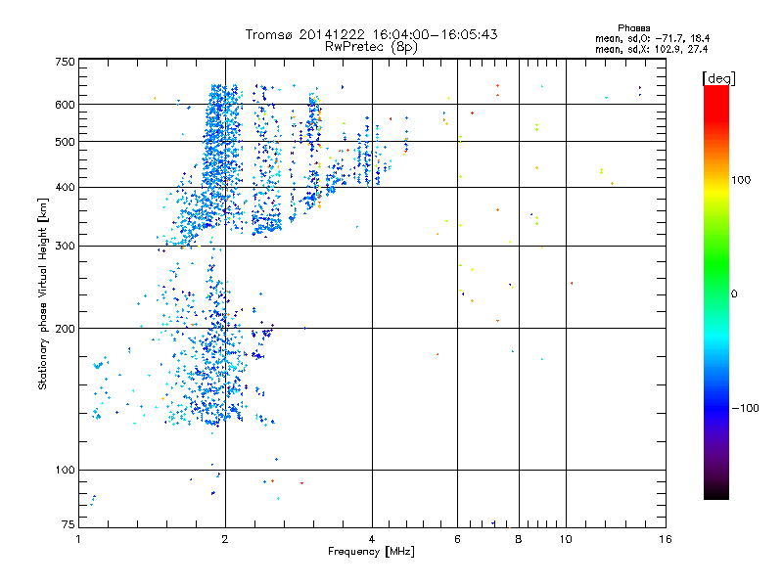Click the y-axis tick label '750'
Image resolution: width=783 pixels, height=587 pixels.
(x=65, y=62)
